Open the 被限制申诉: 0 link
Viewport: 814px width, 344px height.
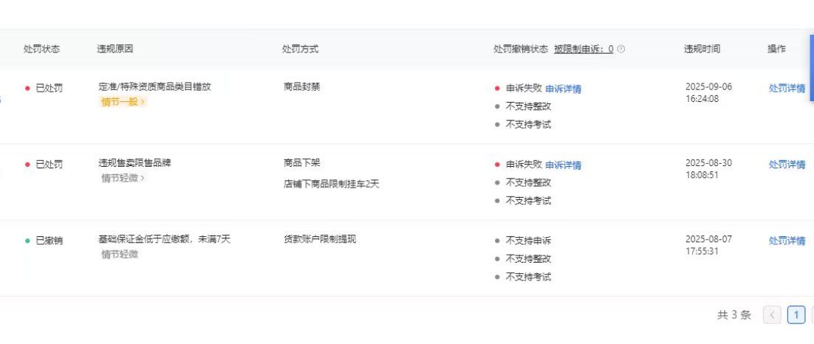click(584, 49)
